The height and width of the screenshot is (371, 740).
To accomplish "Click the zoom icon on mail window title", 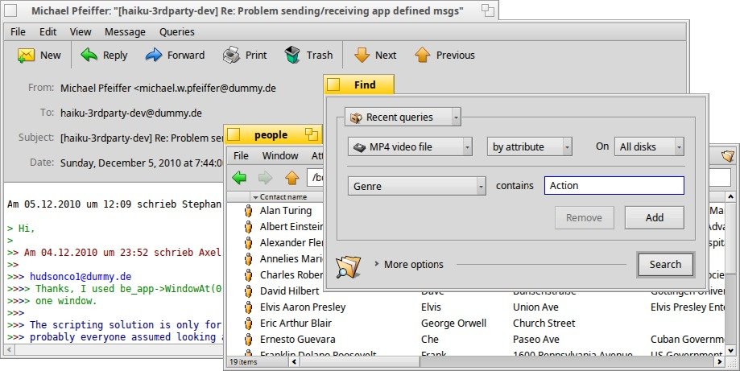I will pos(487,10).
